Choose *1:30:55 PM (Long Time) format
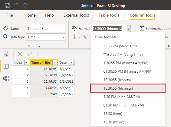The width and height of the screenshot is (171, 127). 128,55
